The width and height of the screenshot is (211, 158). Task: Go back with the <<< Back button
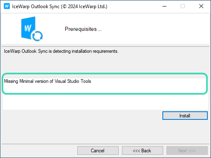(x=143, y=150)
